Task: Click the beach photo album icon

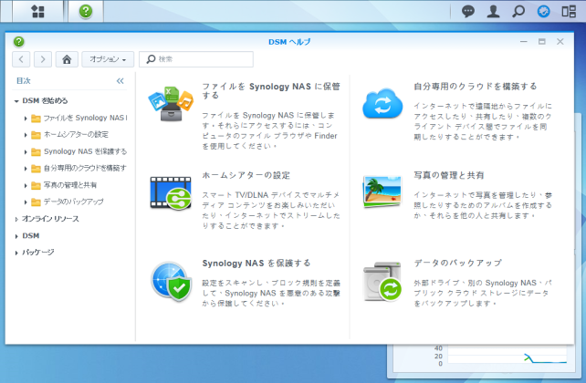Action: (x=382, y=191)
